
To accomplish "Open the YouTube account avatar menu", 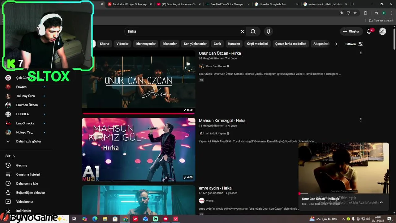I will pyautogui.click(x=382, y=31).
